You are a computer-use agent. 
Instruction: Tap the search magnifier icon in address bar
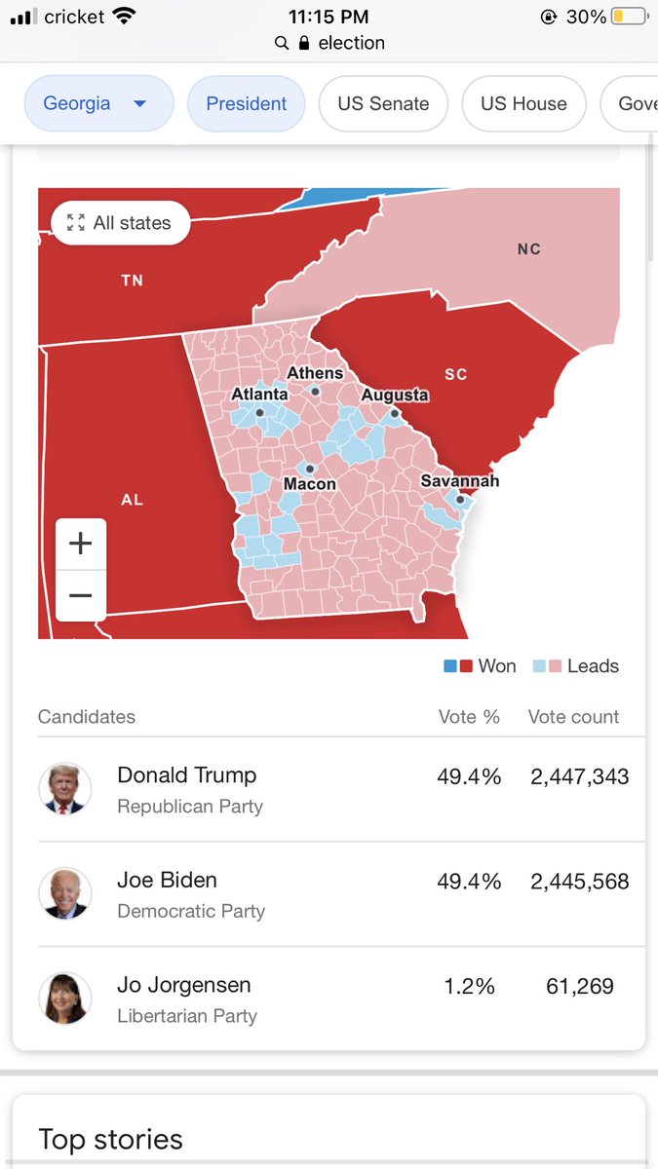point(282,43)
